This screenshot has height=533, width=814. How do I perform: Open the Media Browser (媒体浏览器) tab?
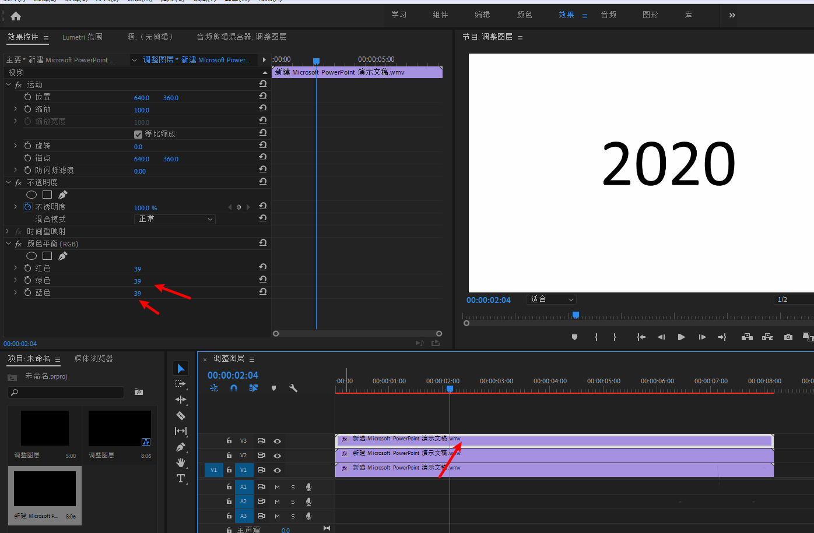click(x=93, y=358)
